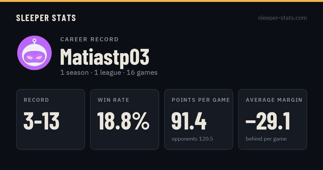Click the 18.8% win rate value
The height and width of the screenshot is (170, 323).
pyautogui.click(x=123, y=121)
